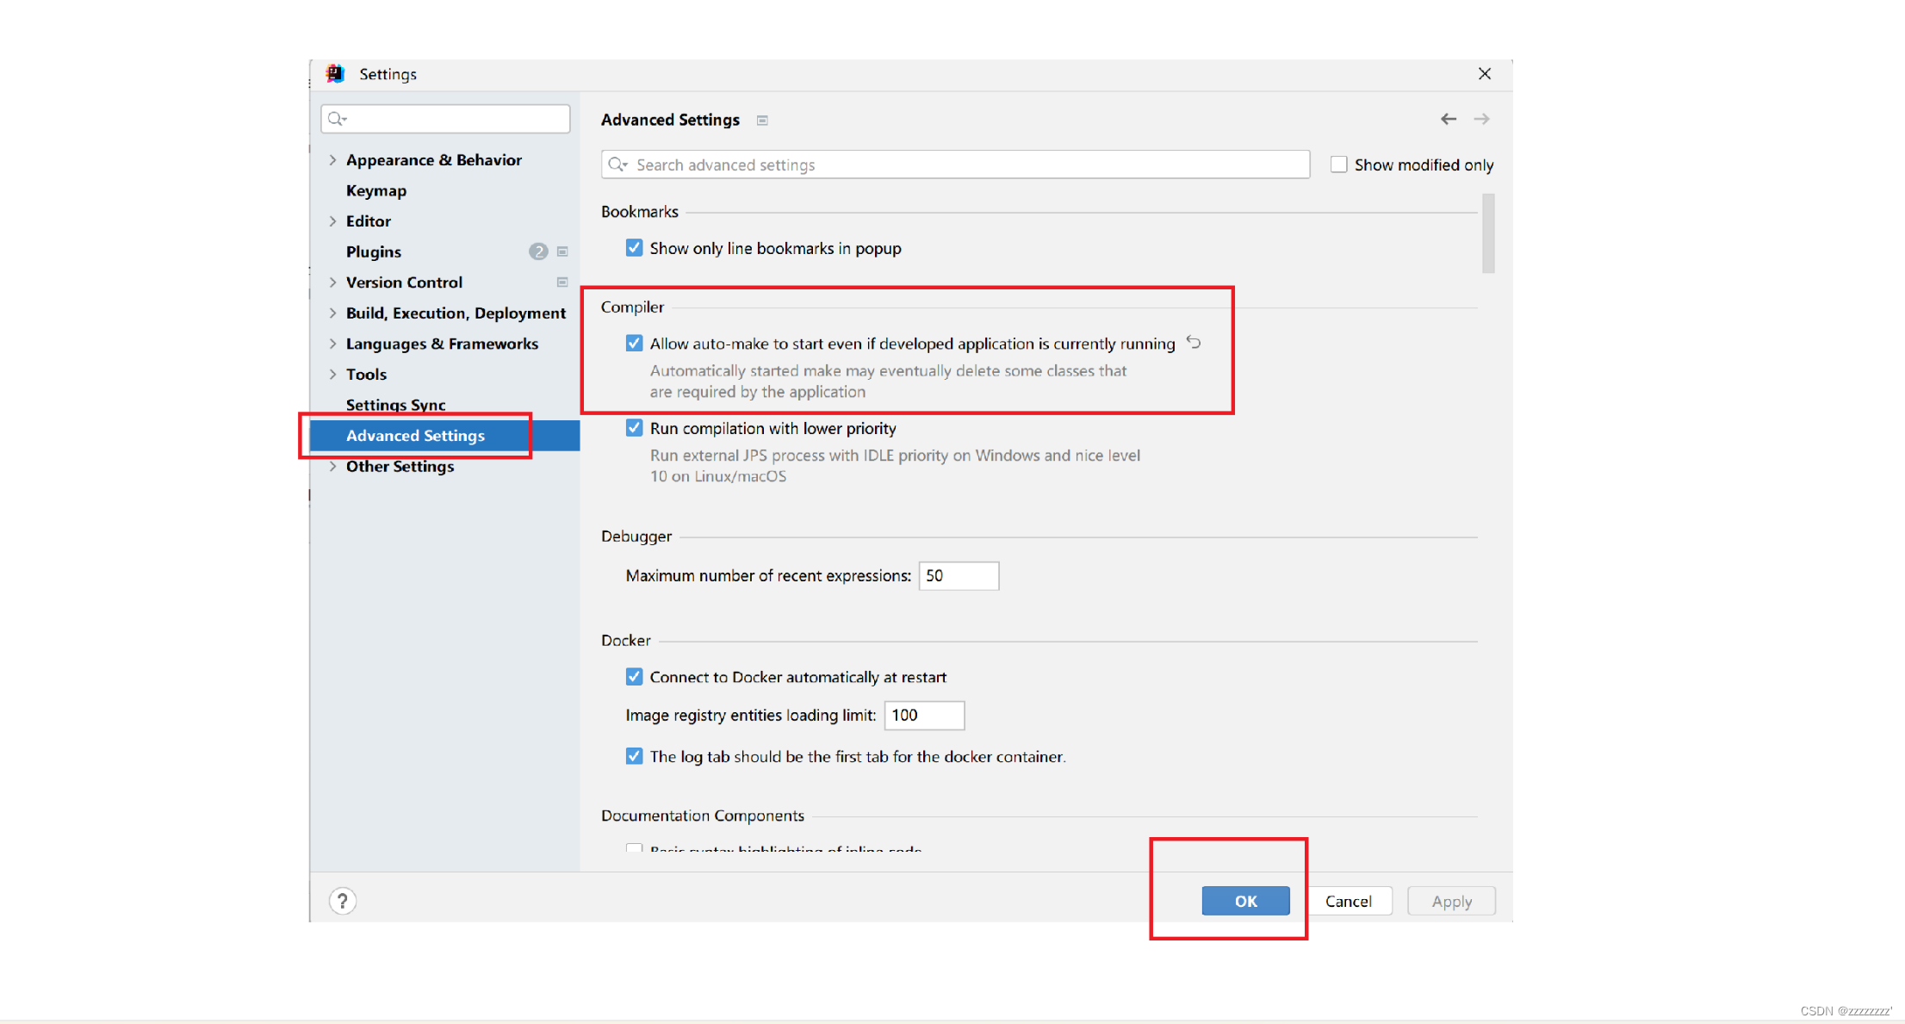This screenshot has width=1905, height=1024.
Task: Click the settings sidebar search field
Action: click(x=445, y=119)
